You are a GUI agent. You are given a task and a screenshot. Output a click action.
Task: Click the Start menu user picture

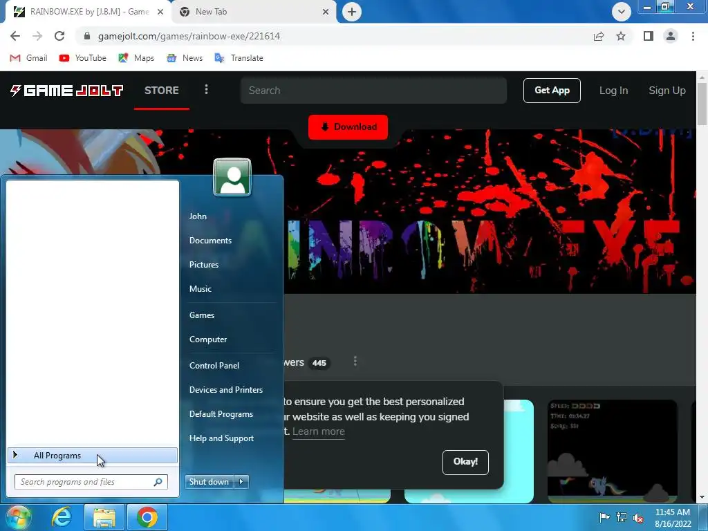pyautogui.click(x=232, y=177)
